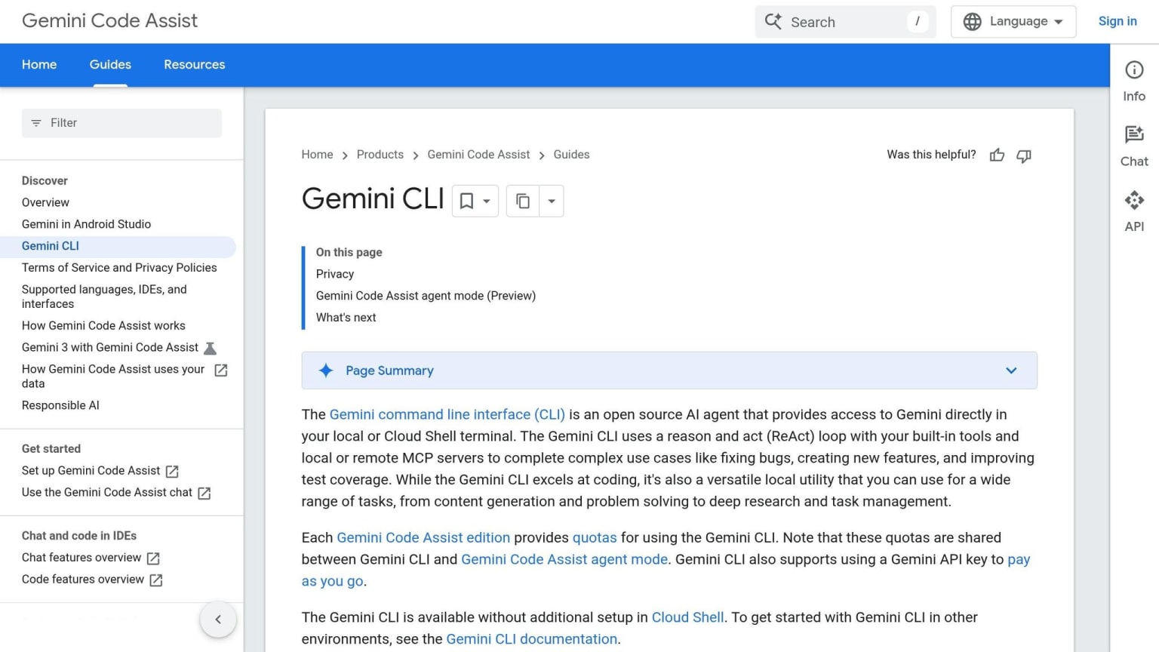
Task: Focus the Search input field
Action: tap(845, 22)
